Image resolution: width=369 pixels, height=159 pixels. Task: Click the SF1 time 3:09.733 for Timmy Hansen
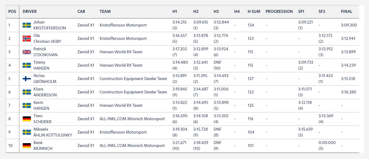(x=306, y=62)
